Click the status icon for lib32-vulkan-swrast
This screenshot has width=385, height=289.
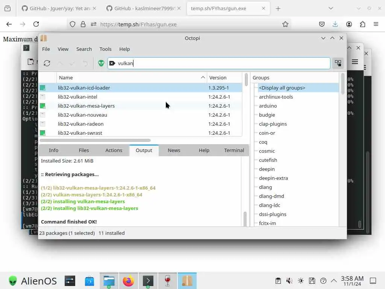[x=43, y=133]
